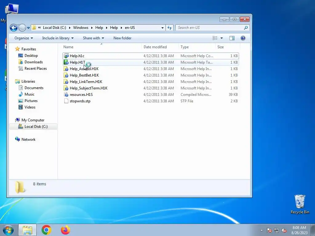315x236 pixels.
Task: Select the Help_BestBet.H1K file icon
Action: click(66, 75)
